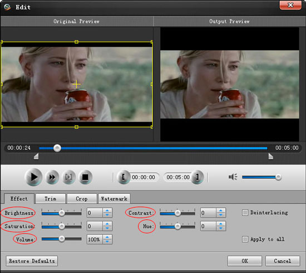The width and height of the screenshot is (306, 273).
Task: Check the Apply to all option
Action: tap(245, 239)
